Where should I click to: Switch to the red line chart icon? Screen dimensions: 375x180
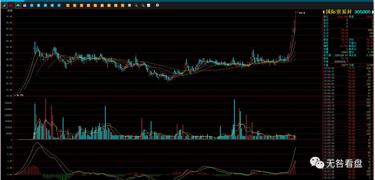(x=11, y=5)
